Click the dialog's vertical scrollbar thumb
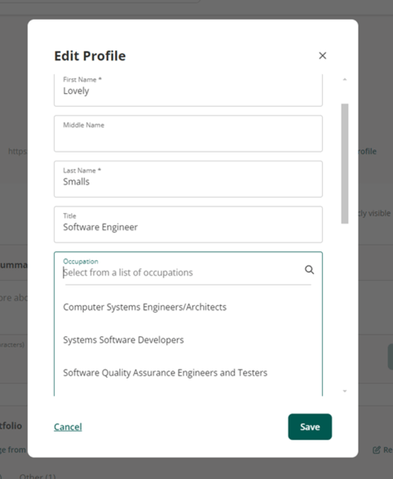Screen dimensions: 393x479 pyautogui.click(x=345, y=164)
